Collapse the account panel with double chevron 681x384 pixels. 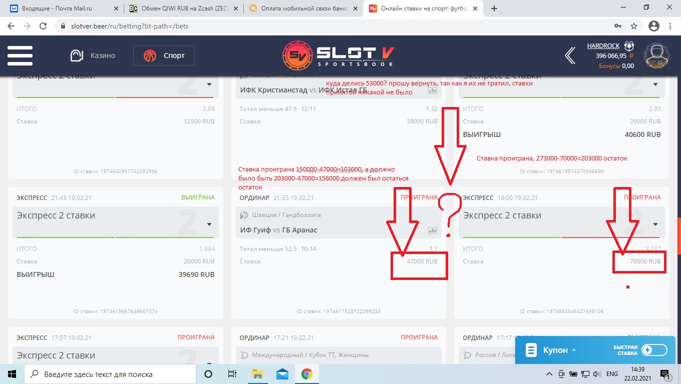click(570, 55)
